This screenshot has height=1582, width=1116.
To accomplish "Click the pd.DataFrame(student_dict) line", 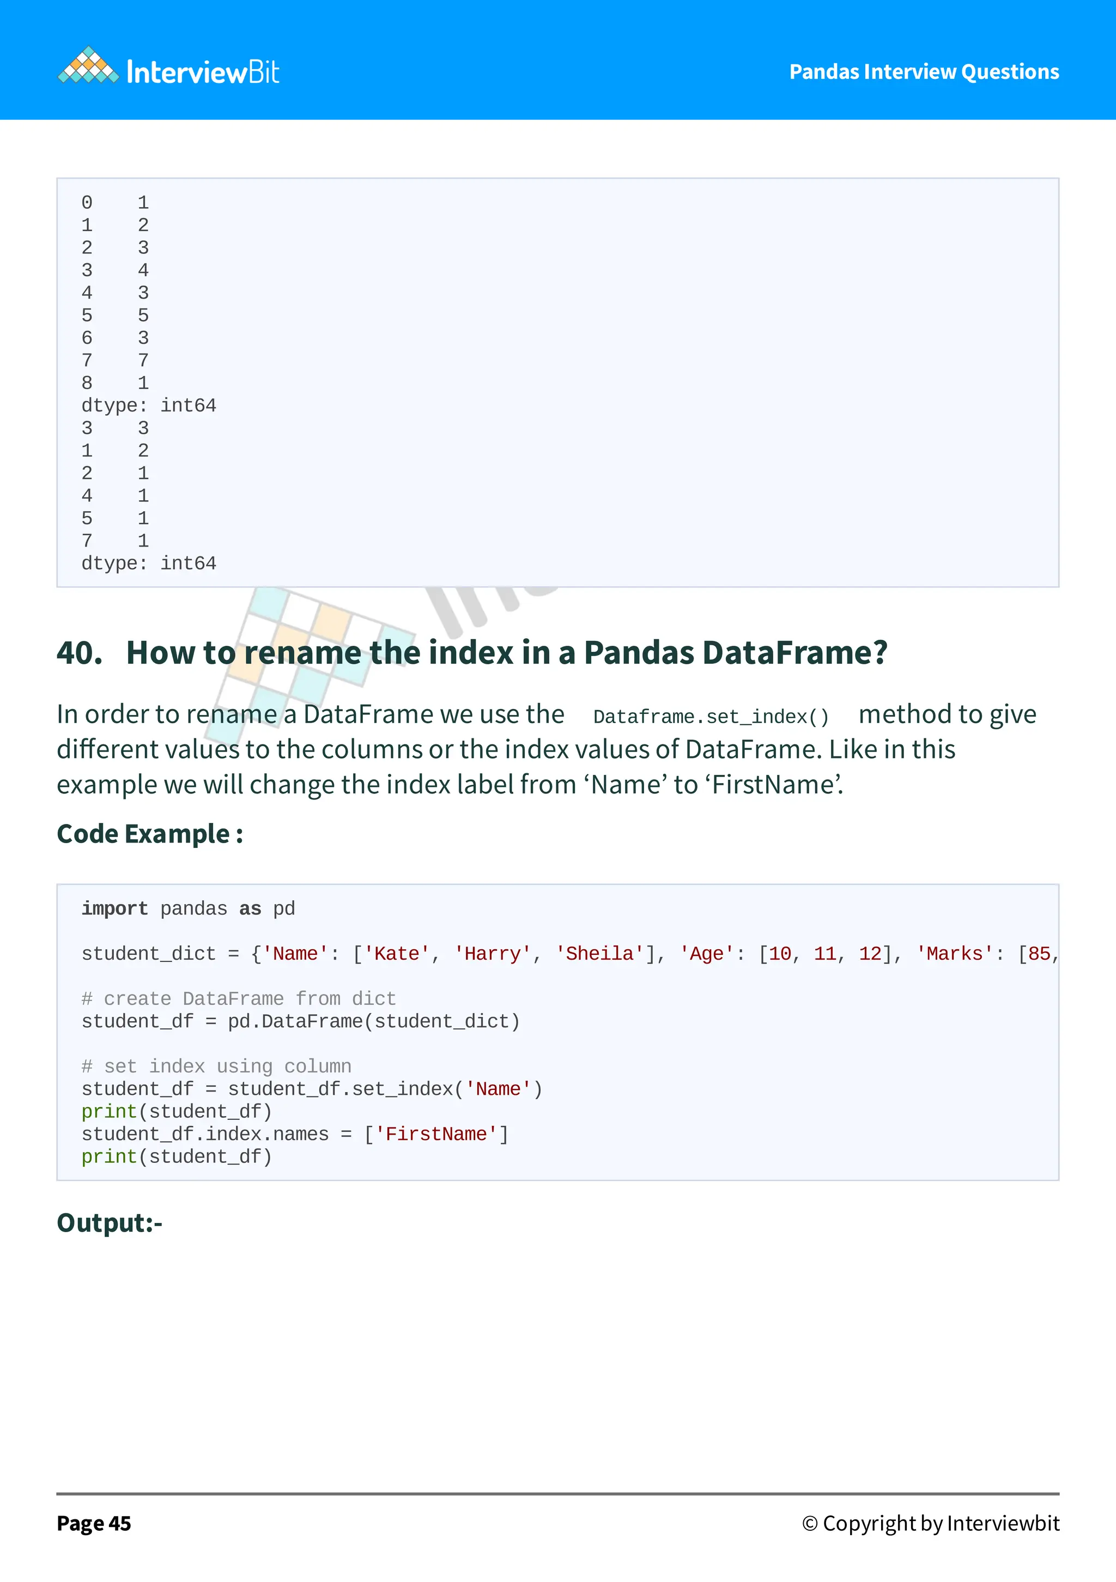I will (300, 1021).
